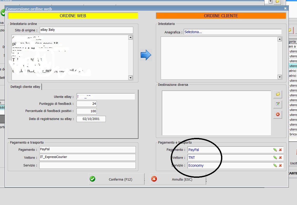The image size is (297, 205).
Task: Click the customer order Pagamento value PayPal
Action: [x=194, y=150]
